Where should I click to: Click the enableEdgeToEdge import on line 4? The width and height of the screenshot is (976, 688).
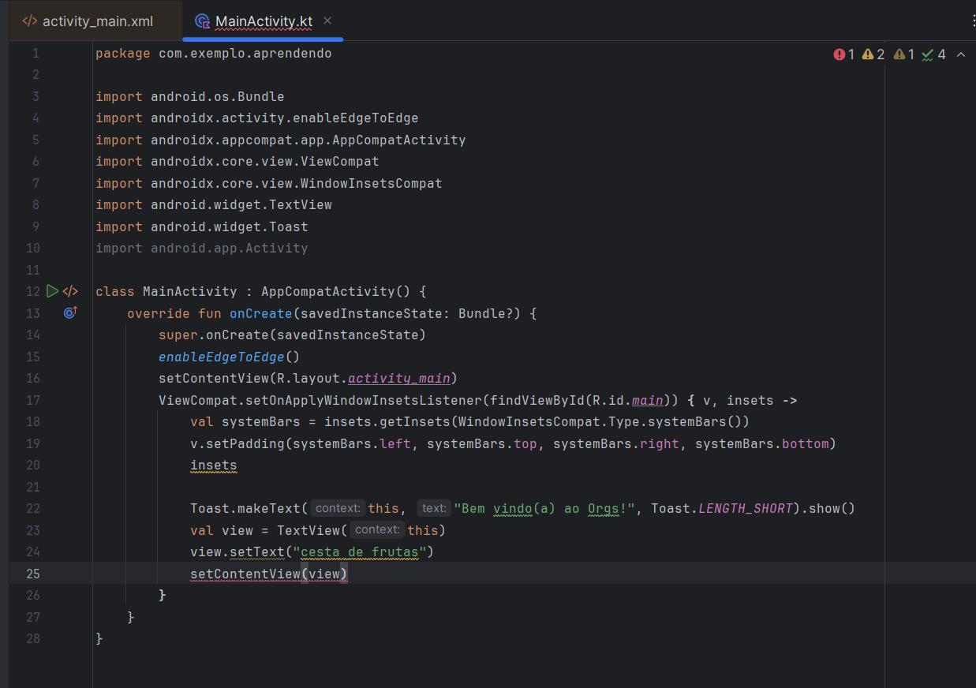(257, 118)
